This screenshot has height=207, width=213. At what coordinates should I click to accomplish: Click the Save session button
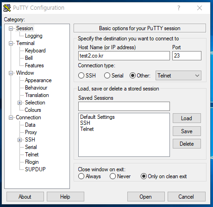pos(187,131)
